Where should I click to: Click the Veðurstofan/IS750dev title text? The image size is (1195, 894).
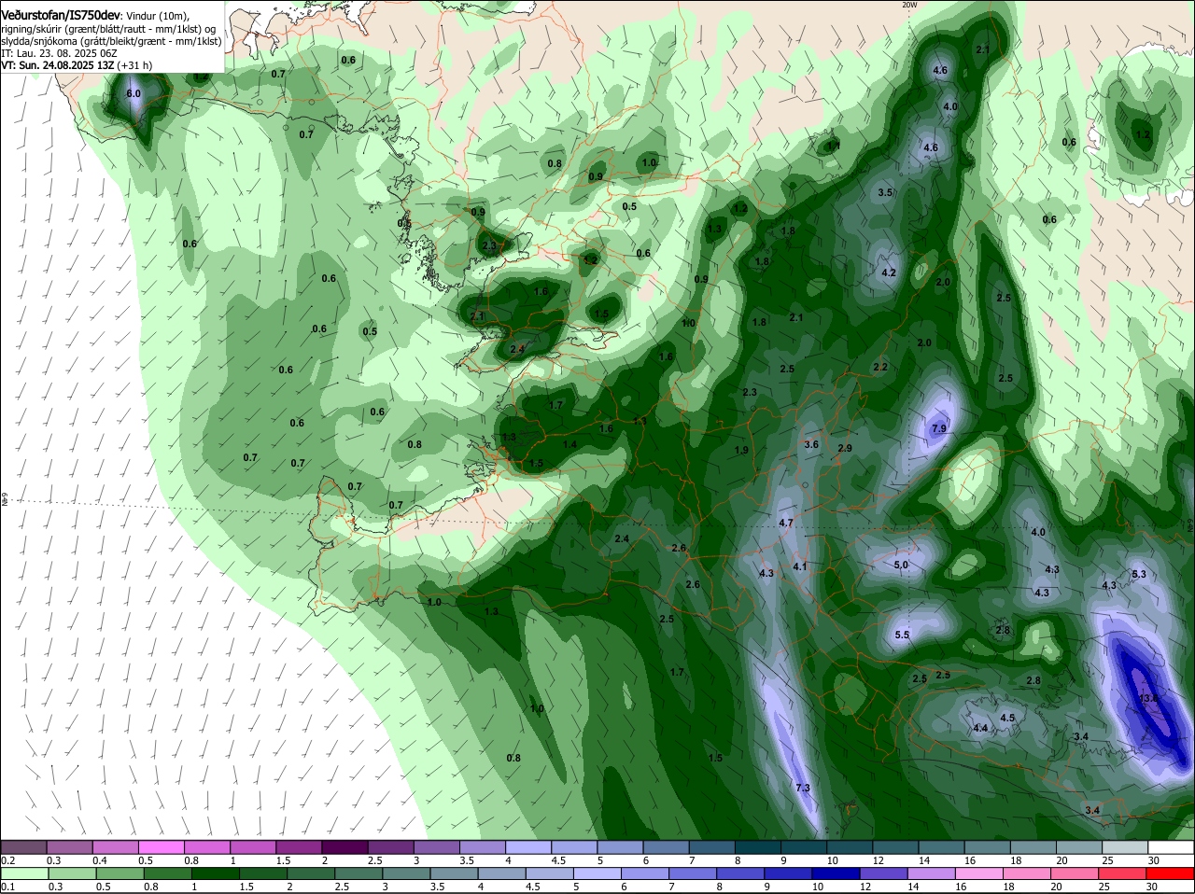[x=61, y=16]
